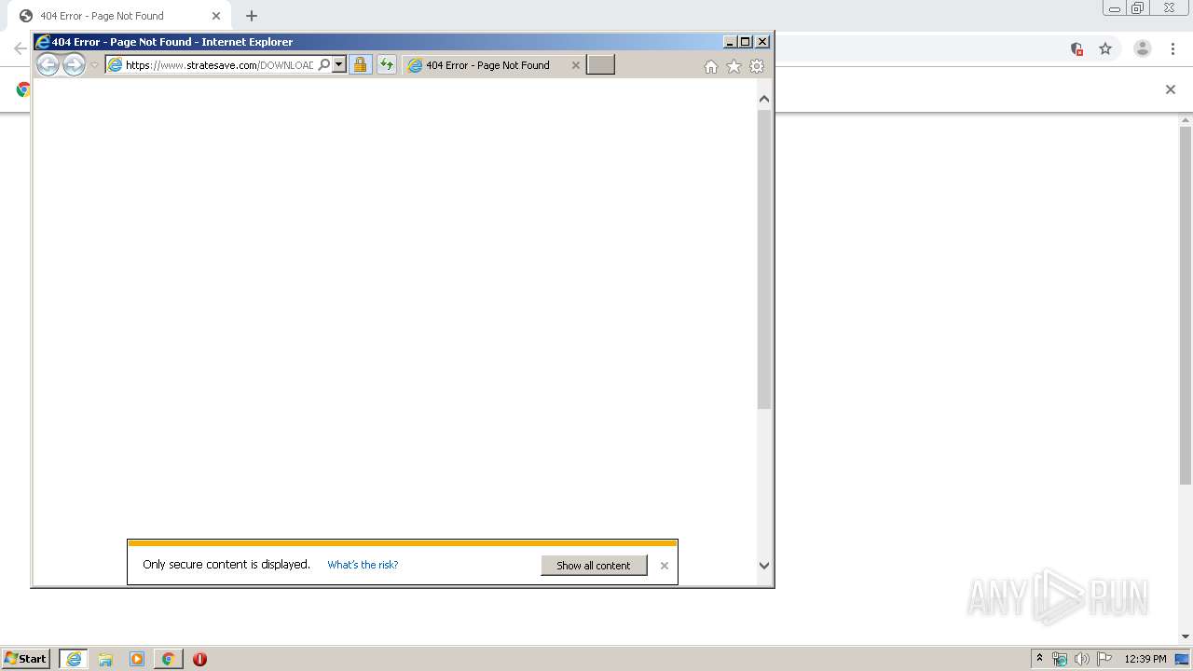Screen dimensions: 1193x671
Task: Click the Chrome back arrow
Action: click(20, 48)
